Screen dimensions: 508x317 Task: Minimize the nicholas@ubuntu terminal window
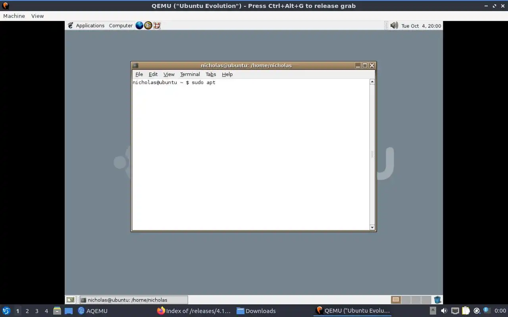pos(358,65)
